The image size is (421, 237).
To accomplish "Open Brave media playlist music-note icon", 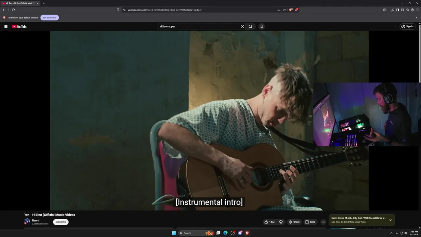I will [x=393, y=10].
